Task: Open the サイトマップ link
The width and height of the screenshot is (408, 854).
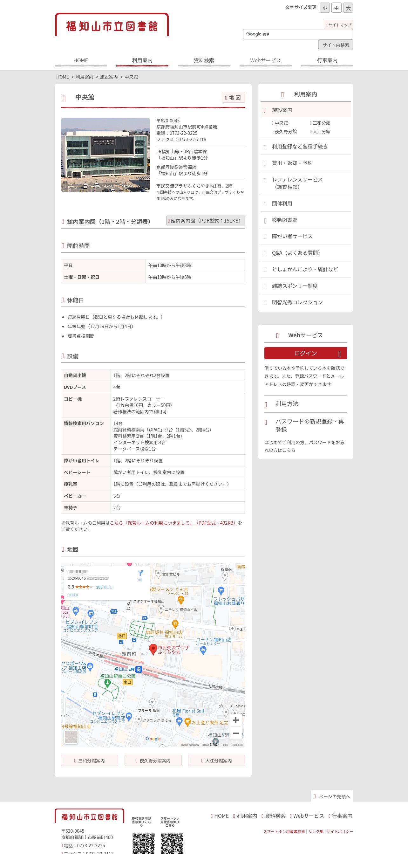Action: pyautogui.click(x=338, y=24)
